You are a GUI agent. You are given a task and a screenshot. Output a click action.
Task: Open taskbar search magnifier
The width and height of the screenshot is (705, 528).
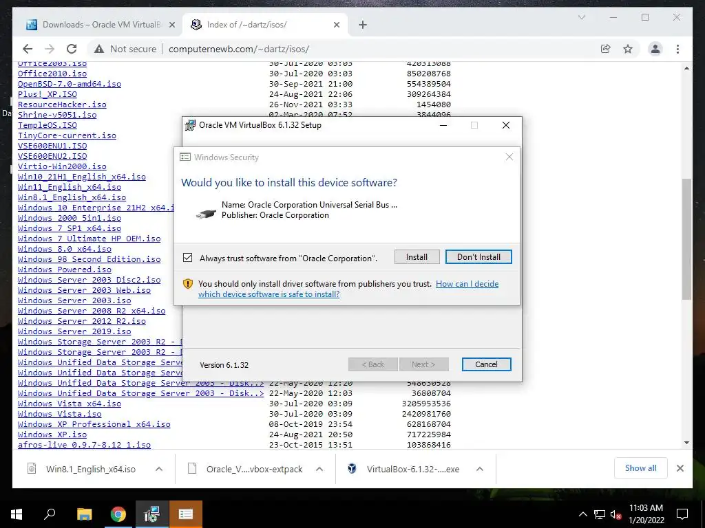click(50, 514)
